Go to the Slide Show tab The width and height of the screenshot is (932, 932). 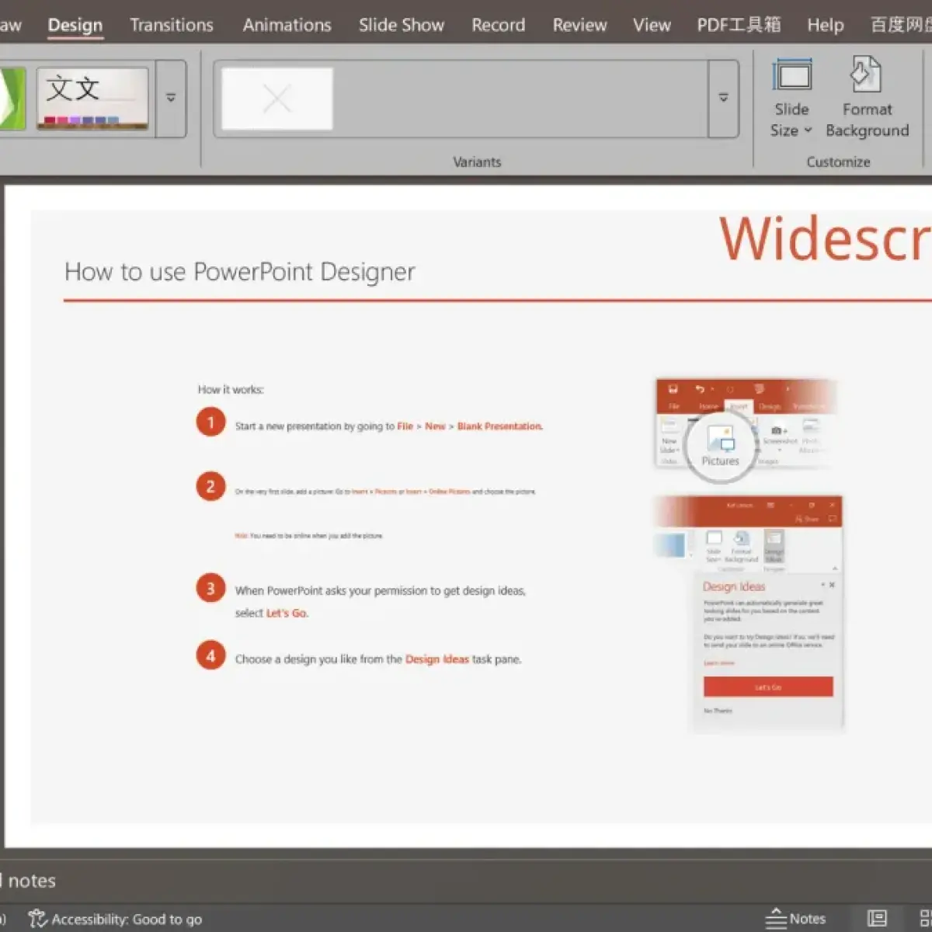402,25
